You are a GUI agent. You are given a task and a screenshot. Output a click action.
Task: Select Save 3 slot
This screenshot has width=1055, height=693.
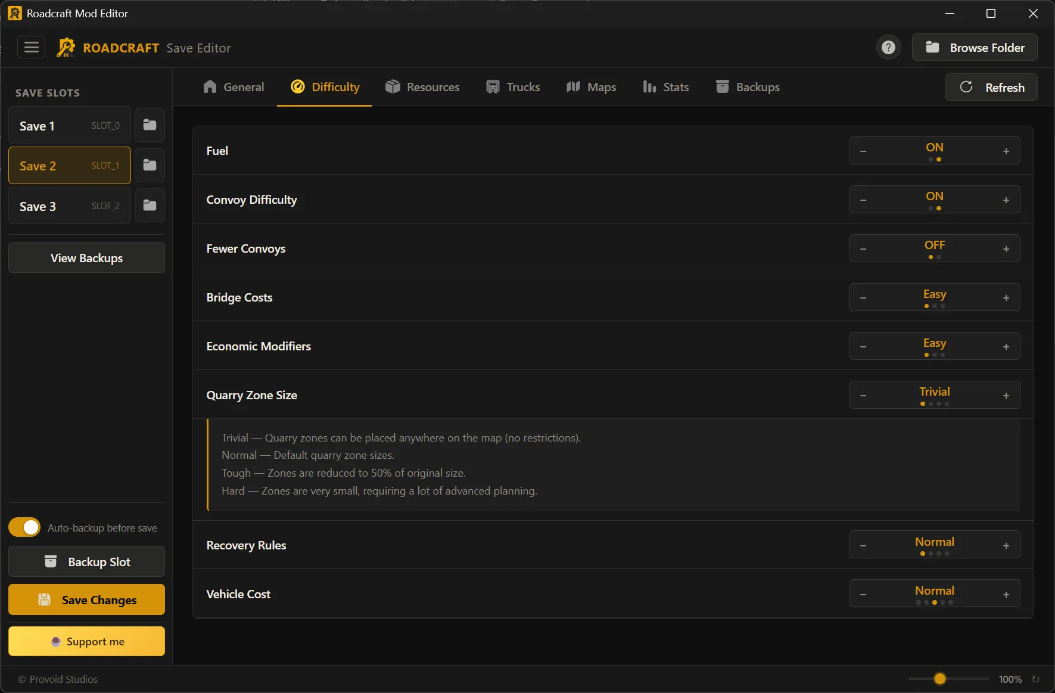coord(69,206)
